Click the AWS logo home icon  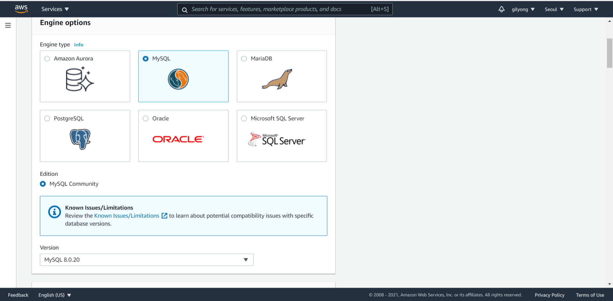[x=21, y=9]
